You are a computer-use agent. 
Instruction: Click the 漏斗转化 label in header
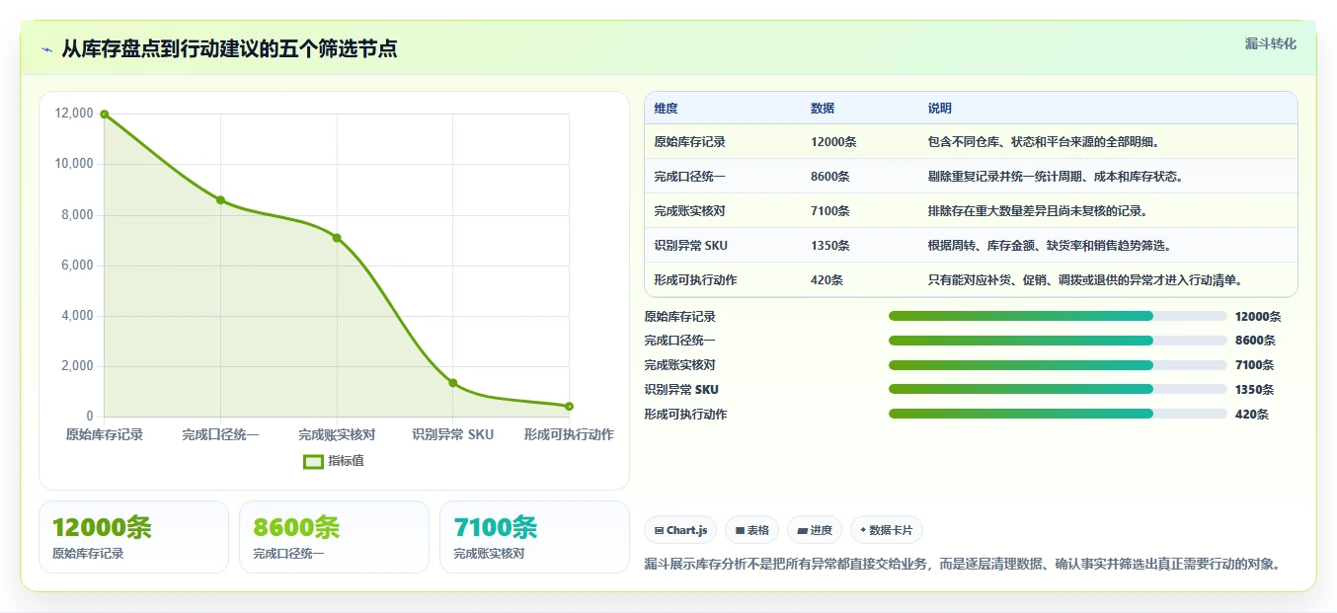point(1270,43)
